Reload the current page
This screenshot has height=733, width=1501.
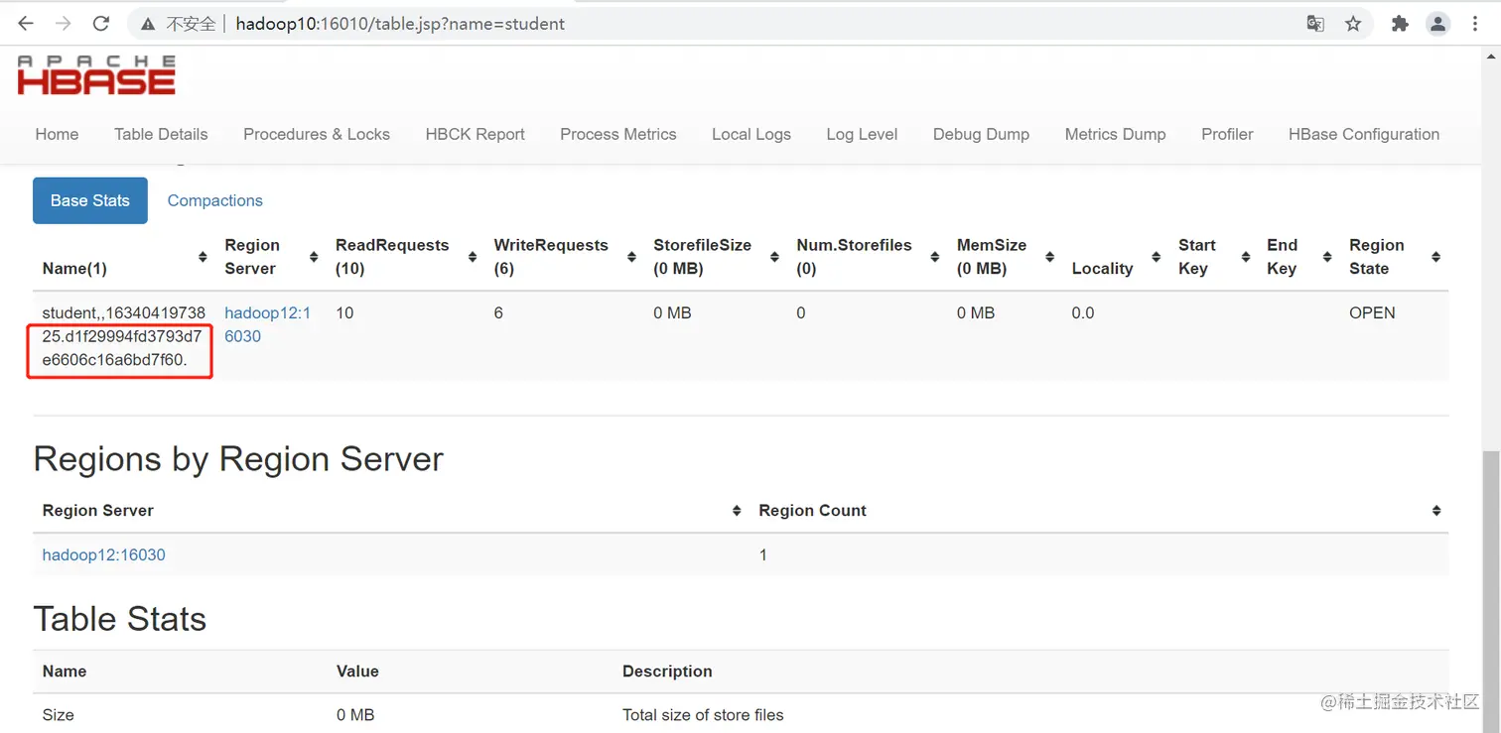(x=100, y=24)
